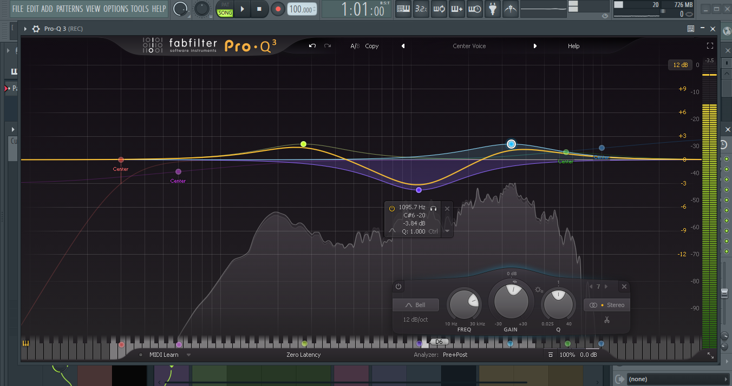Click the Help button in Pro-Q 3
This screenshot has height=386, width=732.
click(573, 46)
